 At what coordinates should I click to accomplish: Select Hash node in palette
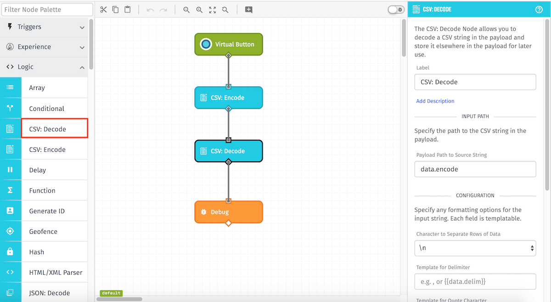(54, 252)
